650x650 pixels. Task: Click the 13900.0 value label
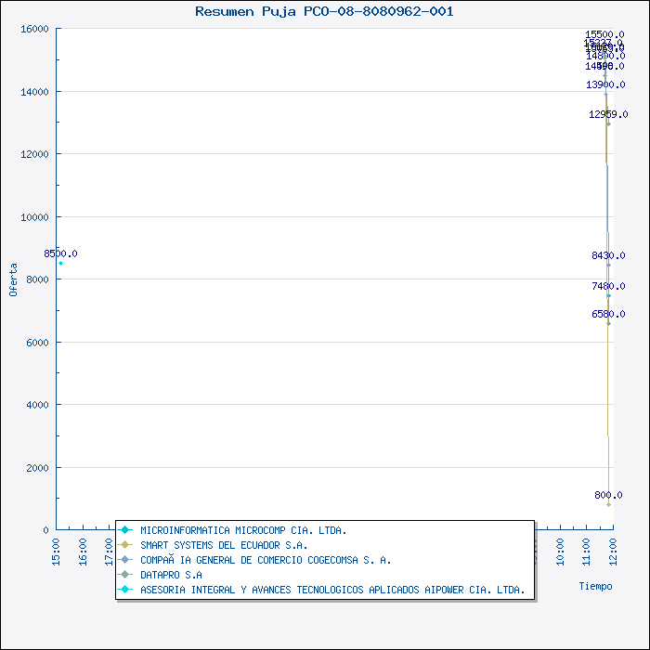coord(604,84)
